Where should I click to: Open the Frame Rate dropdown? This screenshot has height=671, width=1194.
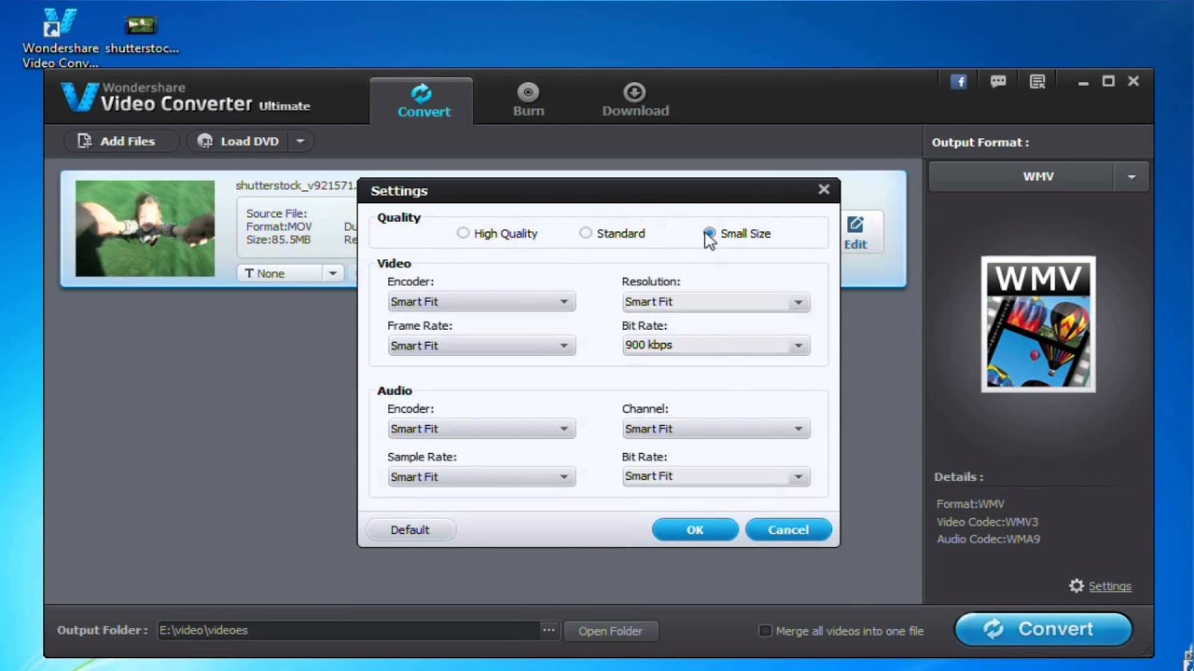tap(480, 346)
